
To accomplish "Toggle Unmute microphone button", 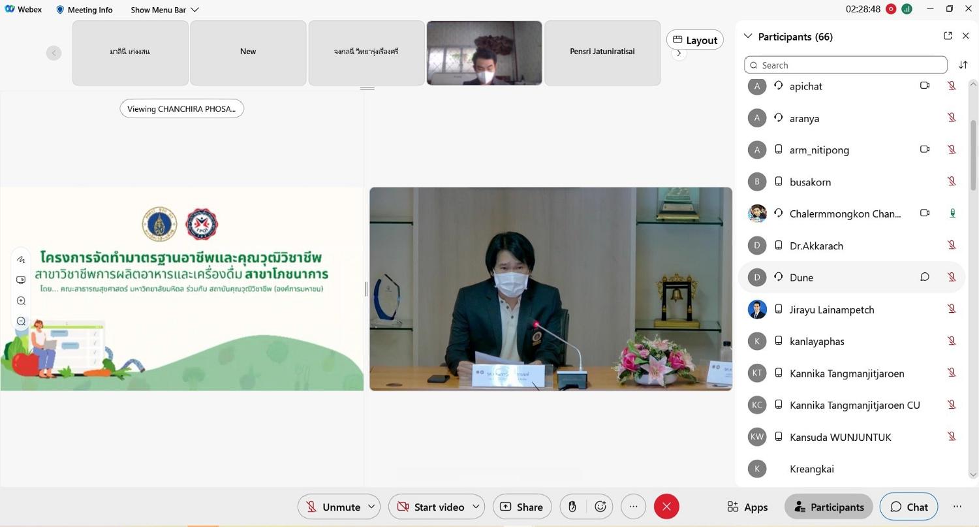I will [x=333, y=507].
